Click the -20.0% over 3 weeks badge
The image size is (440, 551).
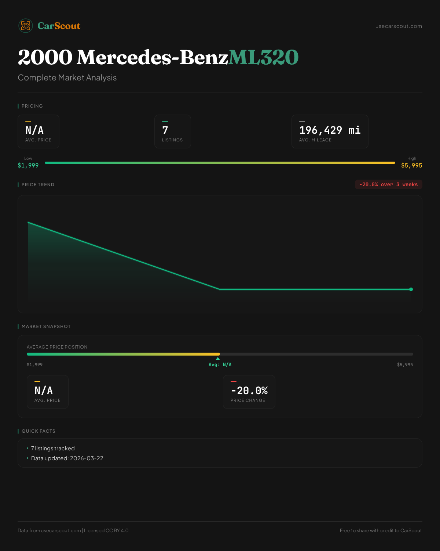coord(388,184)
